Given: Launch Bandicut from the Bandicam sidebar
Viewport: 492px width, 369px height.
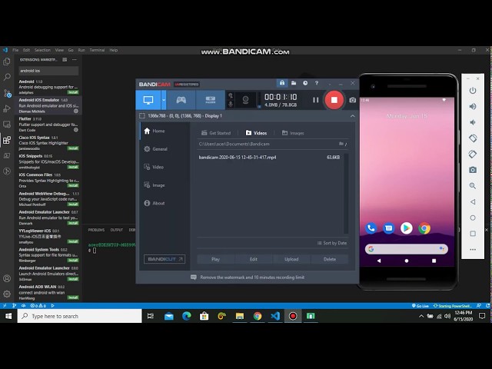Looking at the screenshot, I should (165, 259).
